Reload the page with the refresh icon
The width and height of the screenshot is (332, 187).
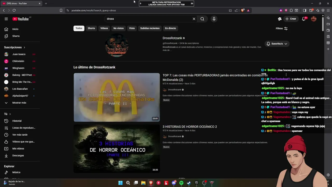click(x=14, y=10)
